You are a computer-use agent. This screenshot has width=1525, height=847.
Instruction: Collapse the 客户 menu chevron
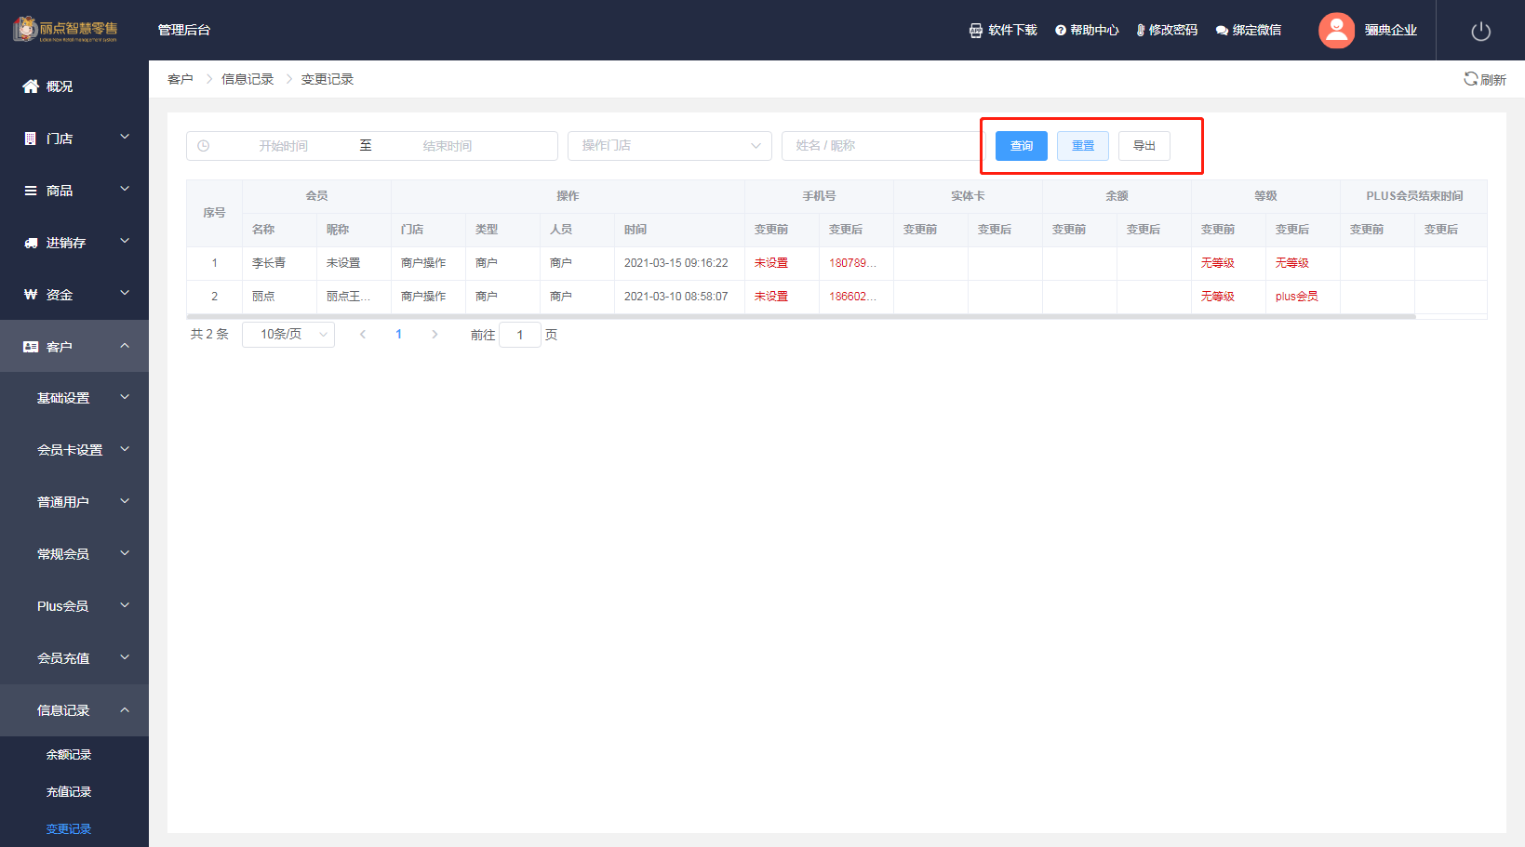(x=125, y=346)
